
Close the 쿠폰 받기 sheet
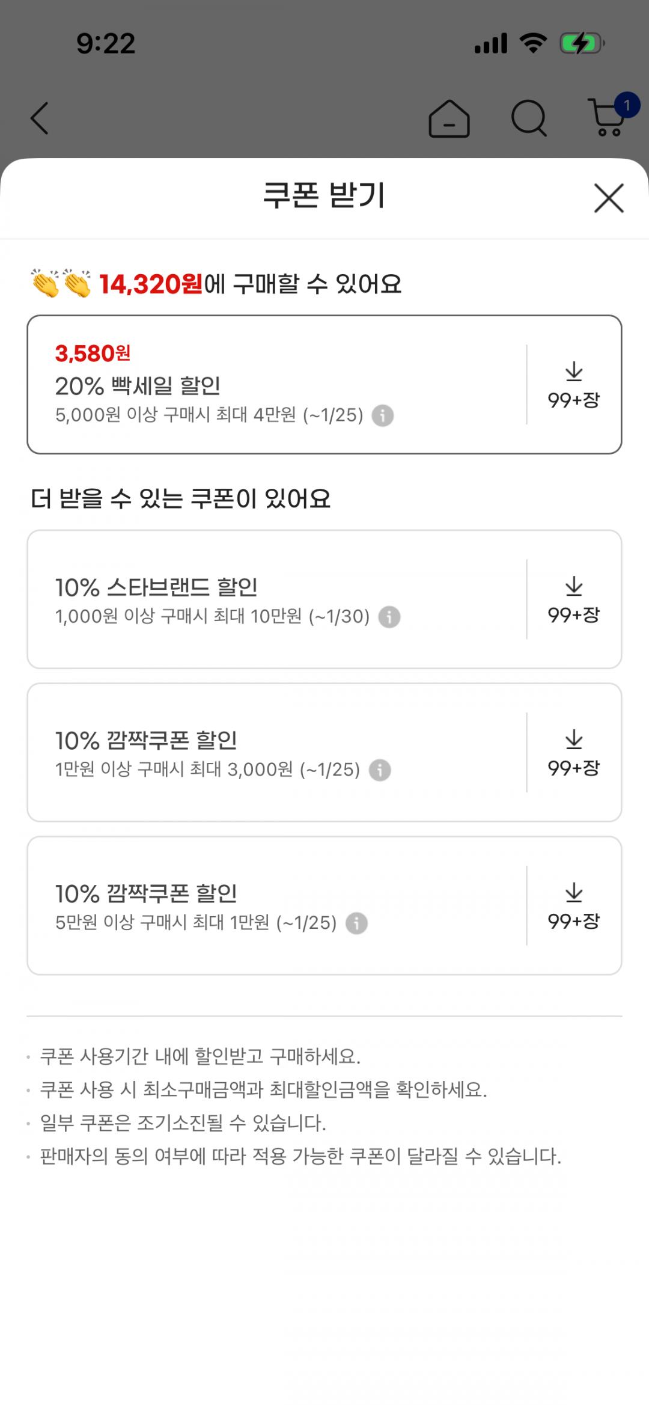point(609,198)
